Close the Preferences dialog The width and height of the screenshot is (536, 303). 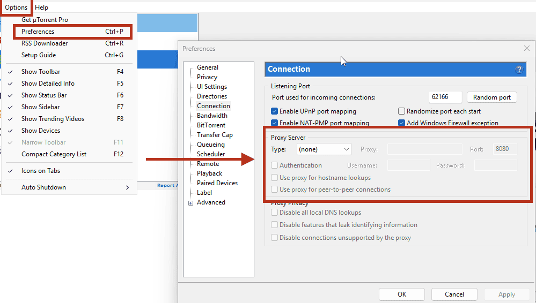(x=527, y=49)
